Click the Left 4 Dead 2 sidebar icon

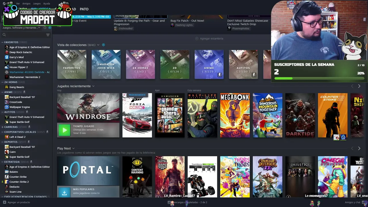click(x=7, y=137)
